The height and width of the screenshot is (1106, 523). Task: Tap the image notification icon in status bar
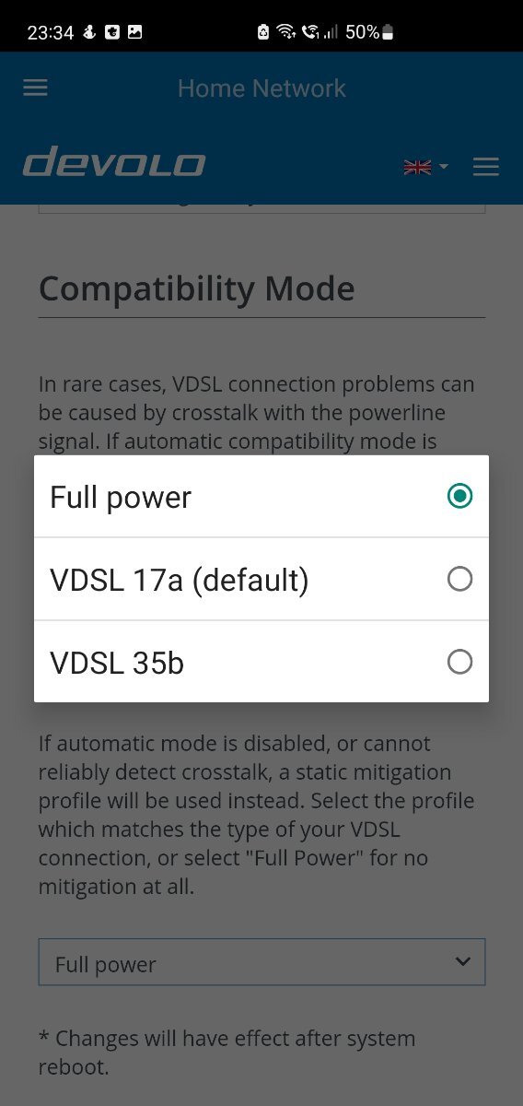[x=134, y=32]
